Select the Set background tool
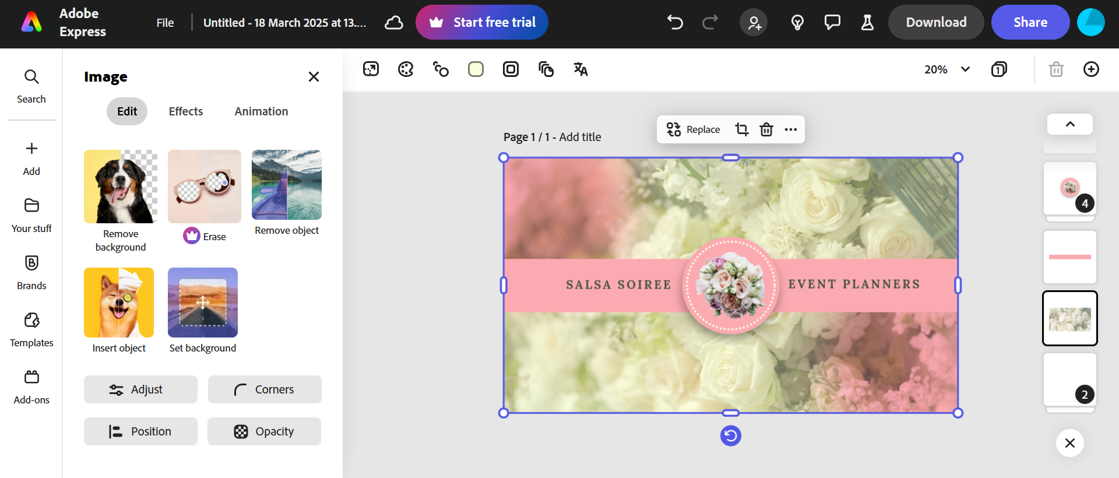This screenshot has width=1119, height=478. pos(203,311)
